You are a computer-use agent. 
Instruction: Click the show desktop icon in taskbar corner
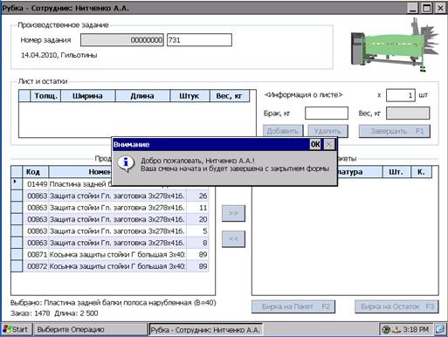click(x=440, y=329)
